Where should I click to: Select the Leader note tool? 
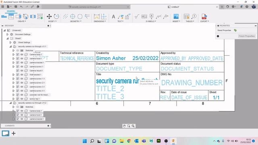(121, 17)
